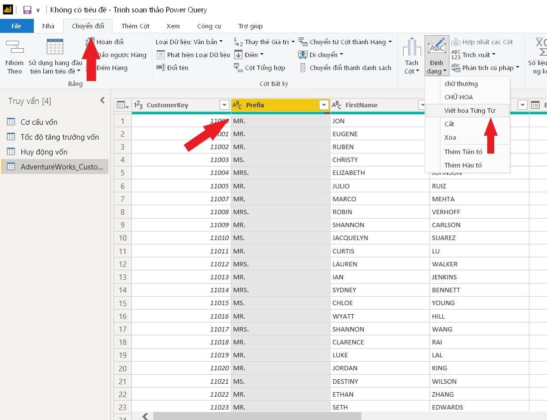Open the CustomerKey column filter dropdown

pyautogui.click(x=224, y=105)
